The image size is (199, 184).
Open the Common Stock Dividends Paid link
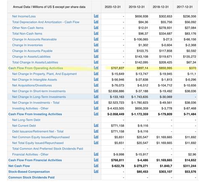(31, 177)
